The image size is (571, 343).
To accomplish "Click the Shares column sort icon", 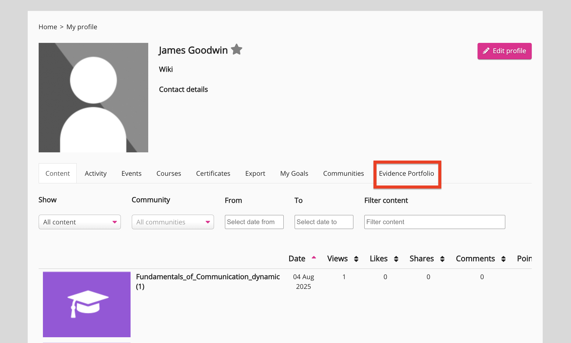I will pyautogui.click(x=442, y=259).
